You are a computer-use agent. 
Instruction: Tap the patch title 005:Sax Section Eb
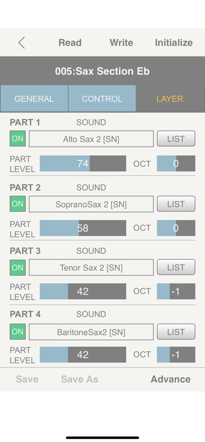coord(102,71)
